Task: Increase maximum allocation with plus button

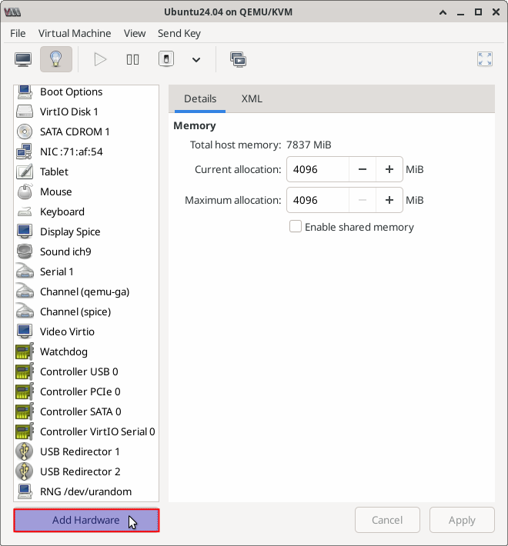Action: tap(389, 200)
